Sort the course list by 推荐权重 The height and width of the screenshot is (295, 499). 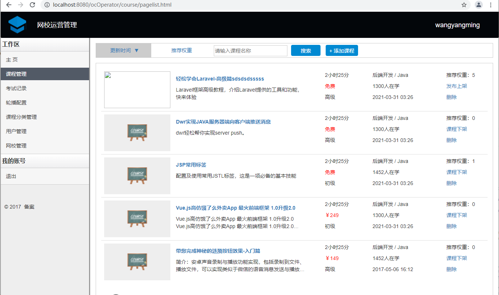click(181, 51)
